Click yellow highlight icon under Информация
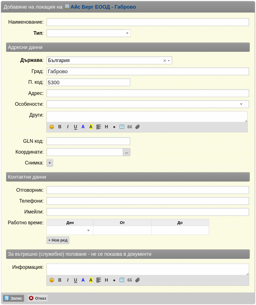The image size is (256, 305). tap(91, 280)
